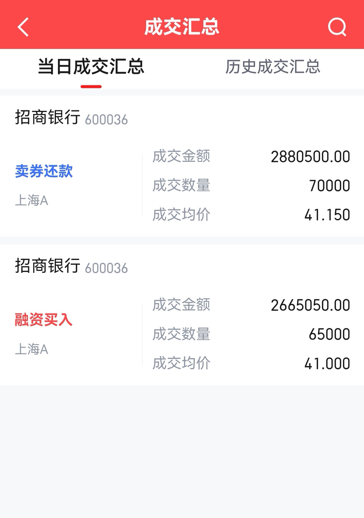The width and height of the screenshot is (364, 518).
Task: Select second 招商银行 stock name
Action: tap(48, 266)
